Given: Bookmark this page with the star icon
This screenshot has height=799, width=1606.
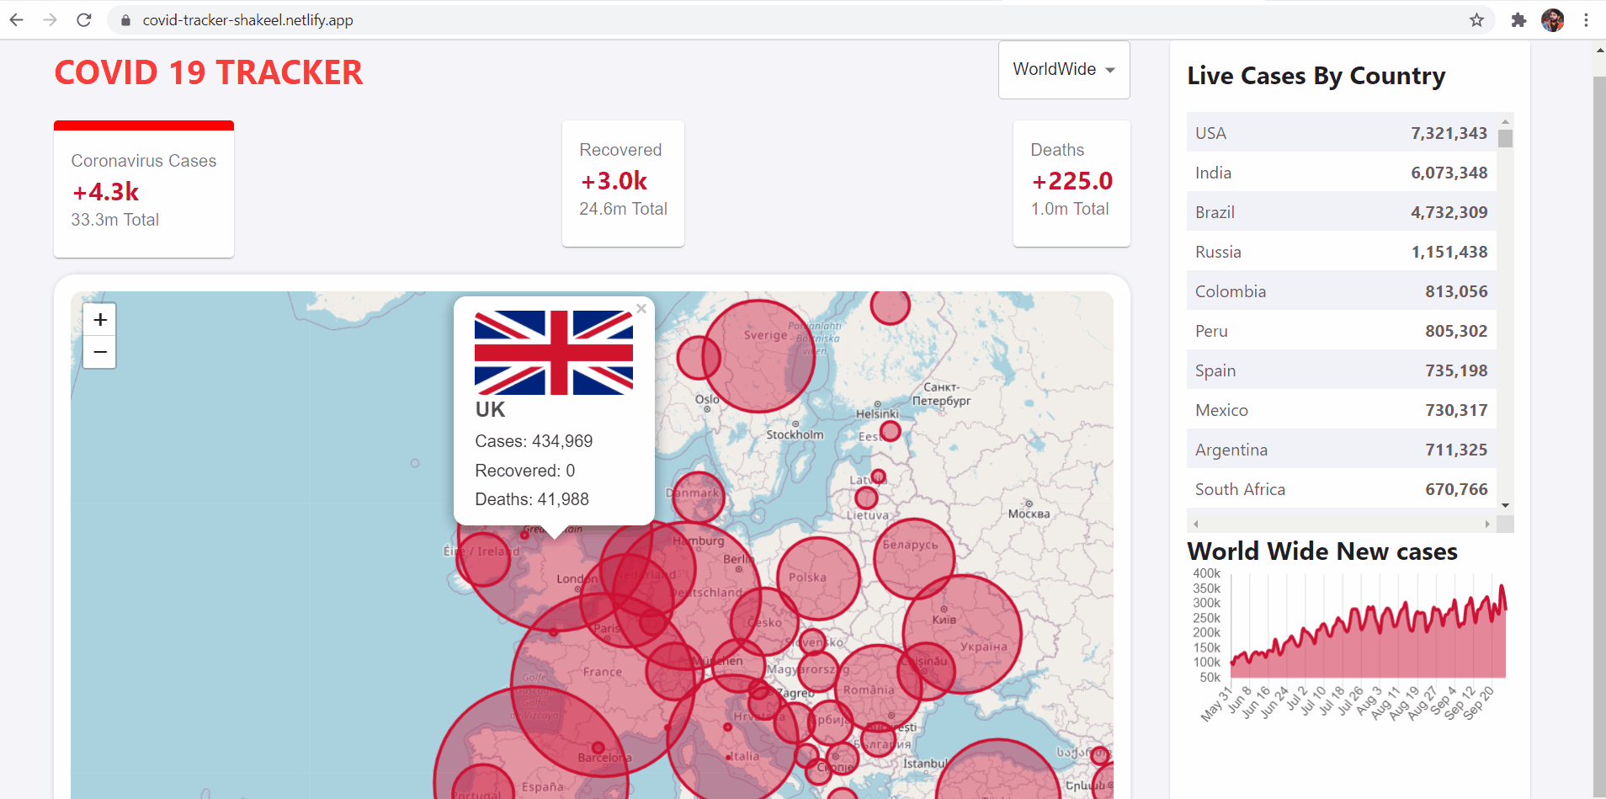Looking at the screenshot, I should pos(1476,20).
